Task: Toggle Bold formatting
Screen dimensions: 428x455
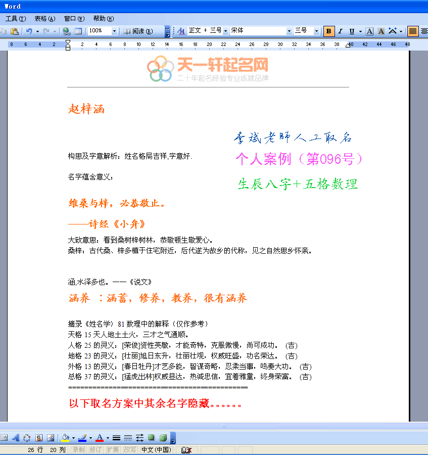Action: tap(328, 31)
